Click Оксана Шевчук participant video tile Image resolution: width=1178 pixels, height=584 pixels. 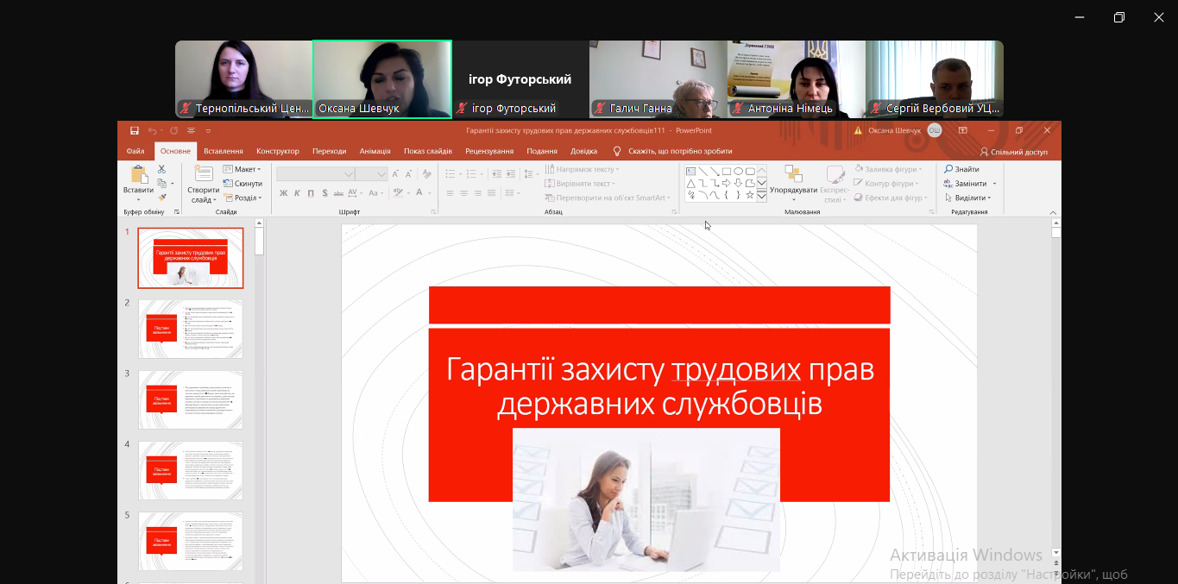click(382, 78)
